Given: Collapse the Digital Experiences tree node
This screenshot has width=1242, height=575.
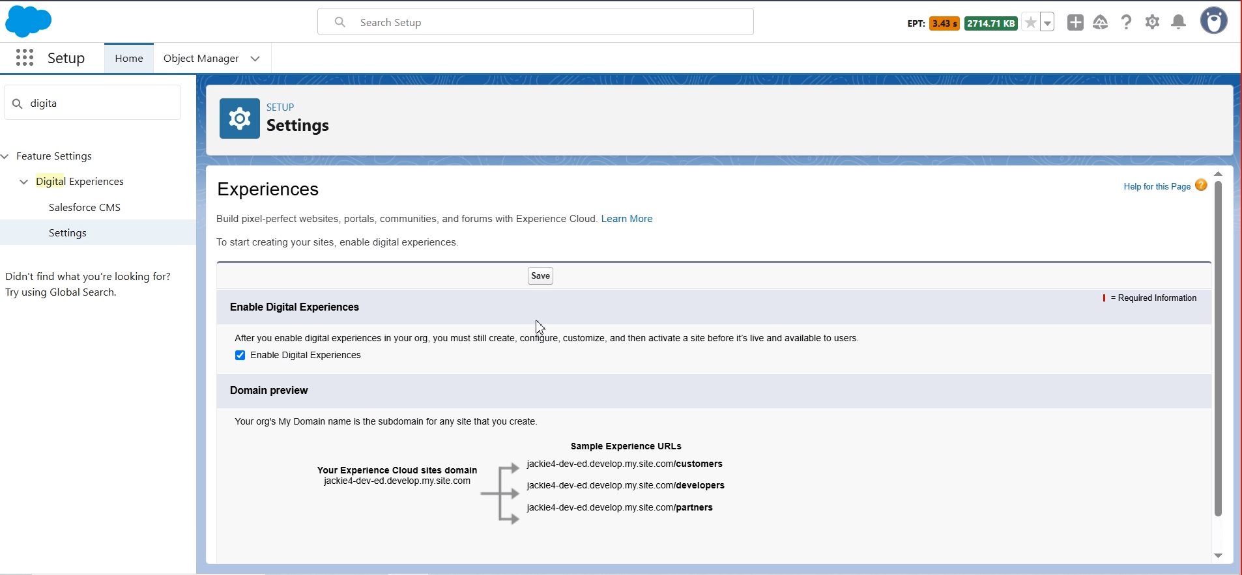Looking at the screenshot, I should 24,182.
